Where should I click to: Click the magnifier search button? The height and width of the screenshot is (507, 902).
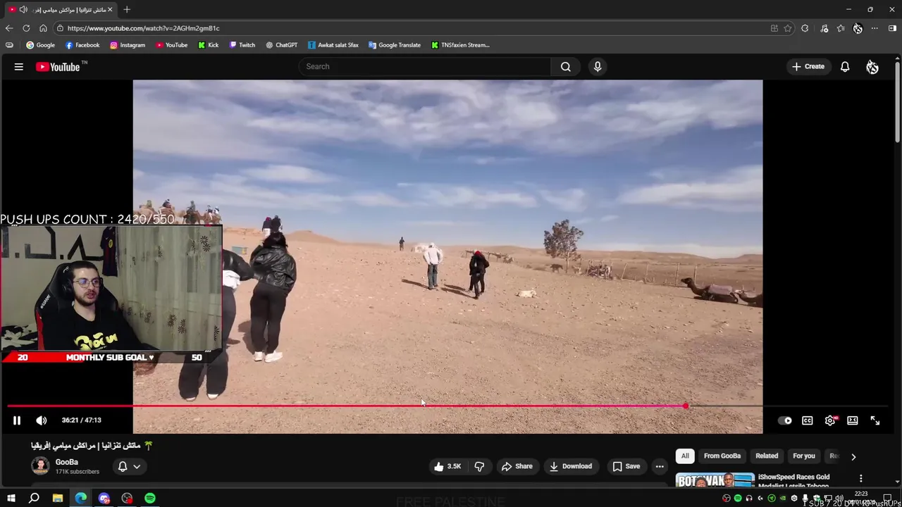565,66
